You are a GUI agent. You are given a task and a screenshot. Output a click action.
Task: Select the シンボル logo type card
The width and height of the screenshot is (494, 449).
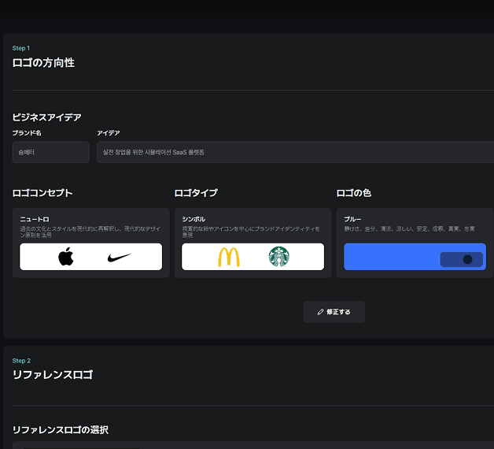[x=253, y=243]
